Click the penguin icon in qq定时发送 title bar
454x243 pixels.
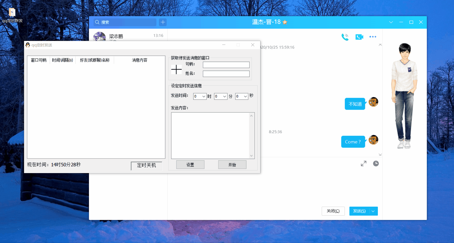tap(28, 45)
